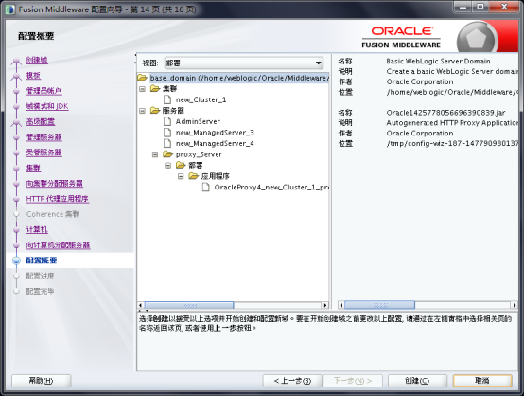Select the base_domain root tree row
The image size is (524, 396).
point(239,78)
